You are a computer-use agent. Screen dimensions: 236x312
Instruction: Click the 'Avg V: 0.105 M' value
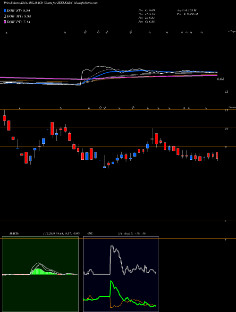(186, 10)
